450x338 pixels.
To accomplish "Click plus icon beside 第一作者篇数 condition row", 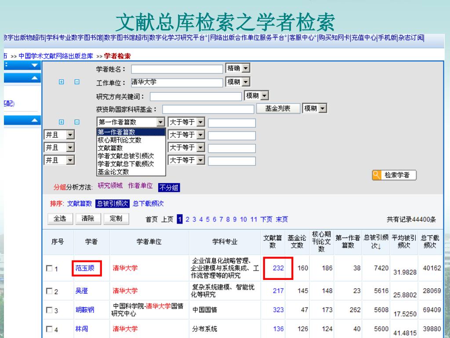I will pyautogui.click(x=62, y=122).
